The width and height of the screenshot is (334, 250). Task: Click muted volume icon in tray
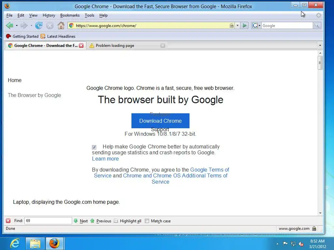pyautogui.click(x=301, y=243)
